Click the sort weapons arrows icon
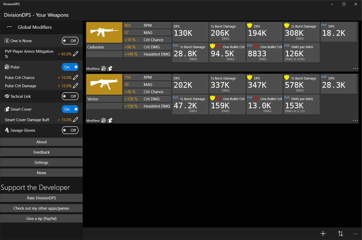The width and height of the screenshot is (362, 240). (x=340, y=234)
